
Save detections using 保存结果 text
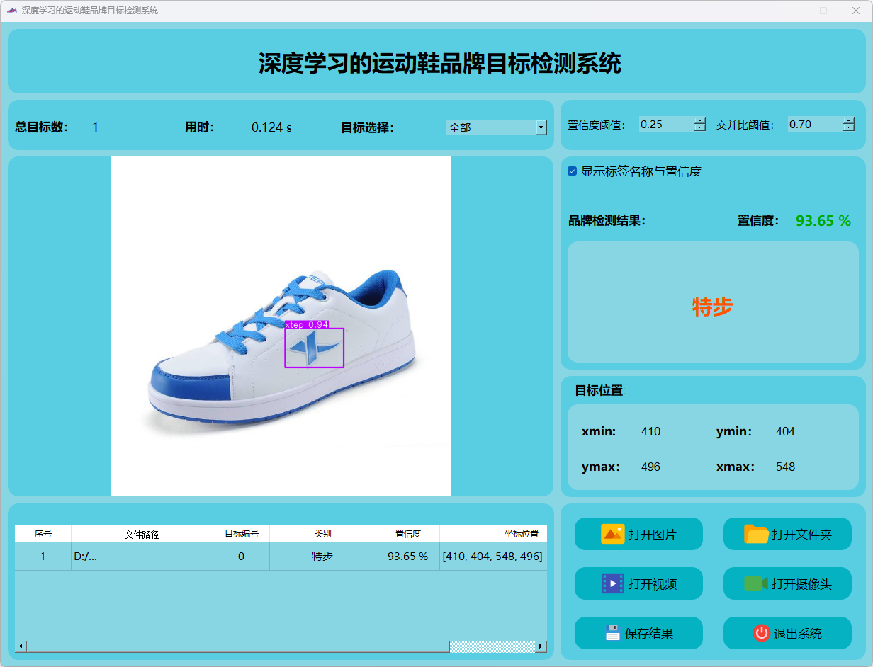[648, 634]
